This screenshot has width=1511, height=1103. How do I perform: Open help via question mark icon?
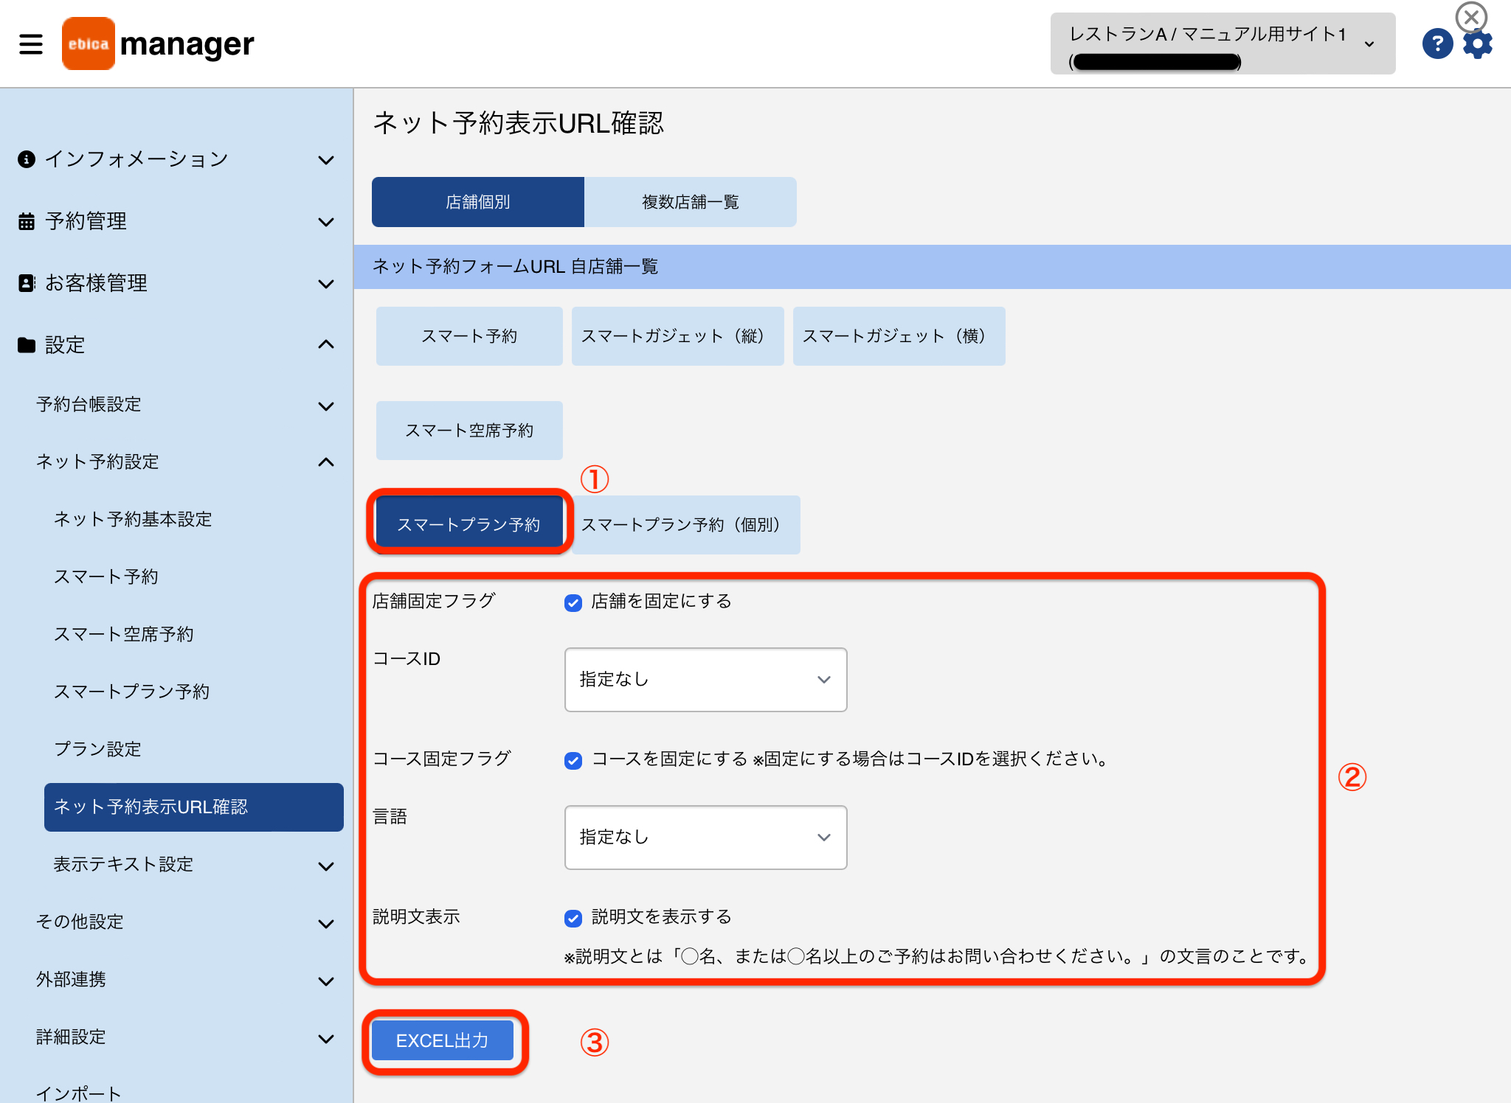pos(1437,44)
